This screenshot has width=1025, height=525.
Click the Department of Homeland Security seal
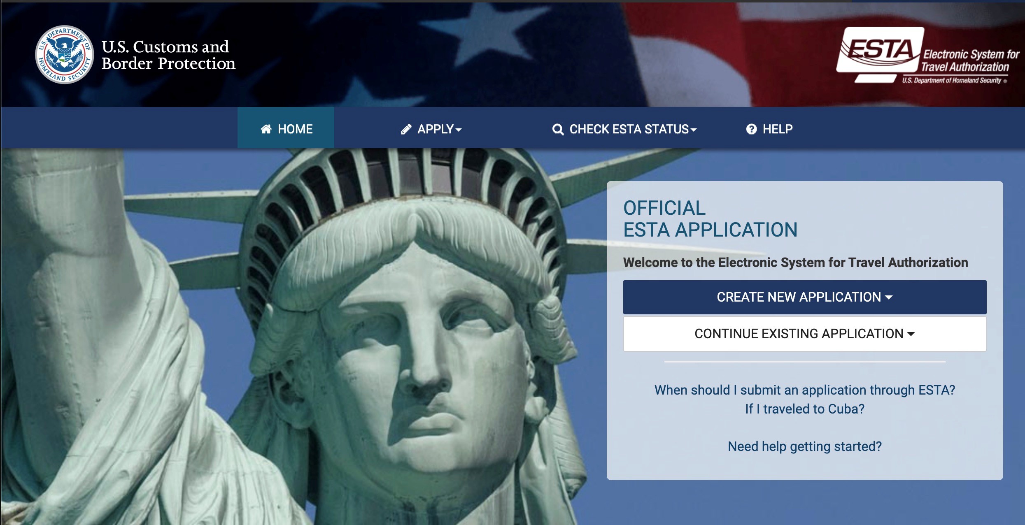click(65, 55)
